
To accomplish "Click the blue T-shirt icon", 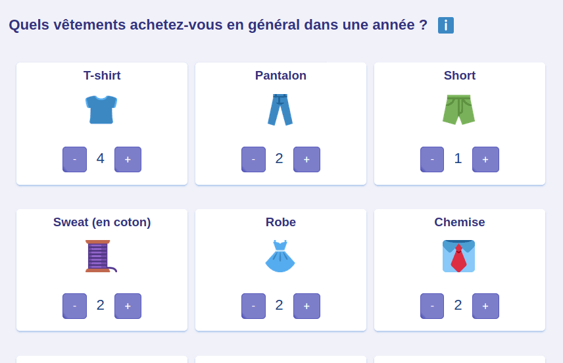I will pyautogui.click(x=101, y=110).
